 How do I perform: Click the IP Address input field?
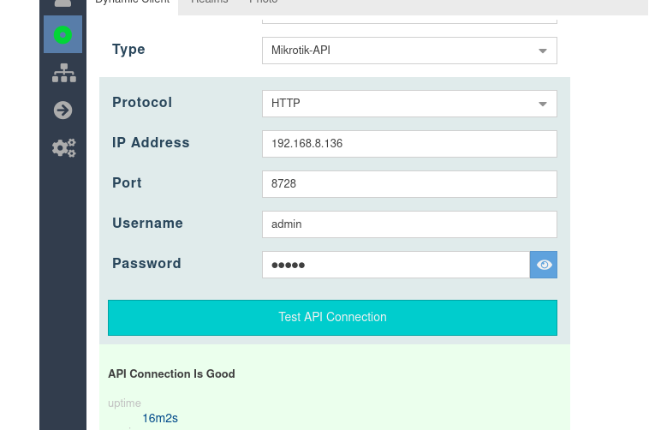(409, 144)
